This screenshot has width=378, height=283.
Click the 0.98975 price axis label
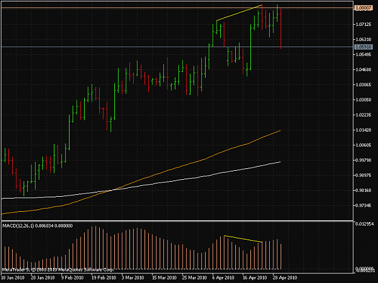[x=363, y=175]
